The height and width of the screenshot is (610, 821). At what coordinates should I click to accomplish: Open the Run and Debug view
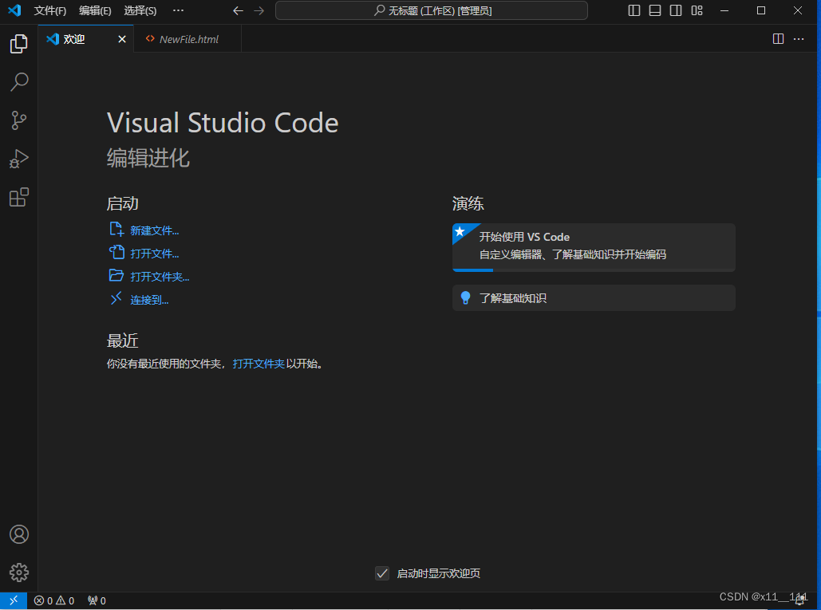(x=19, y=159)
